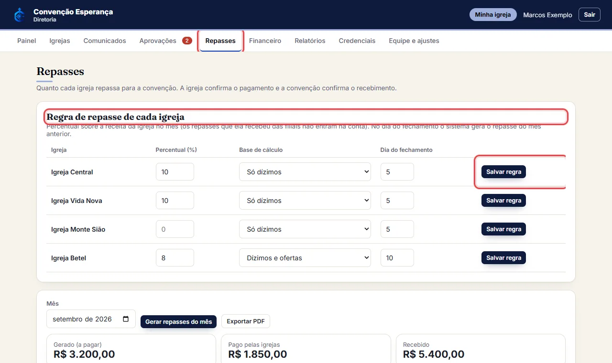This screenshot has width=612, height=363.
Task: Click the user name Marcos Exemplo
Action: tap(547, 15)
